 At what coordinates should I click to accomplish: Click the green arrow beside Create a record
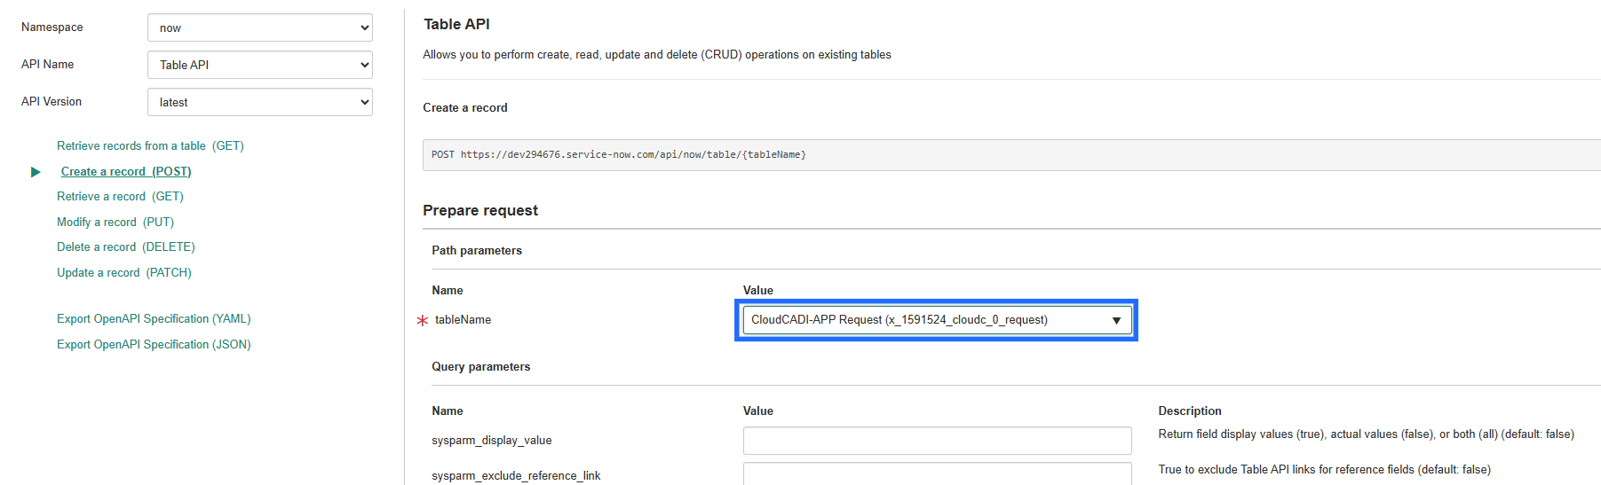tap(36, 172)
